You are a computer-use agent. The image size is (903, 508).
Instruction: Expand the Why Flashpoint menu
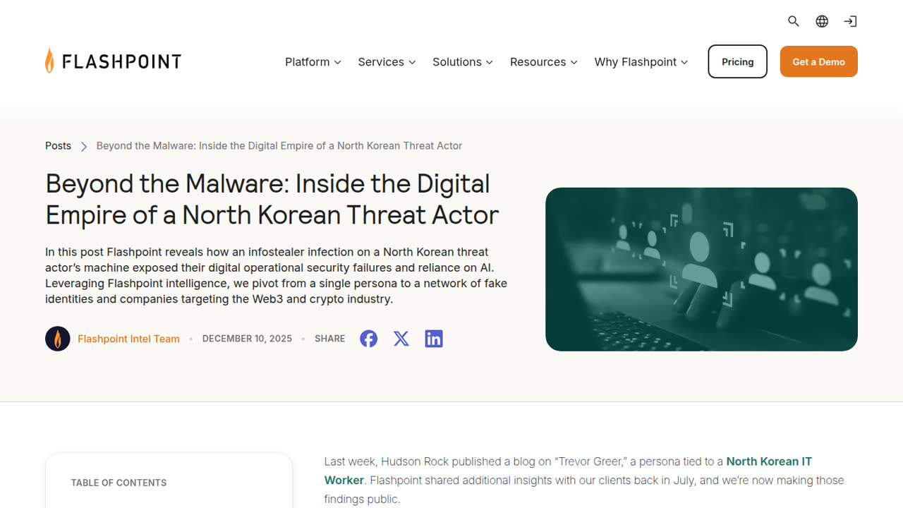(x=641, y=62)
